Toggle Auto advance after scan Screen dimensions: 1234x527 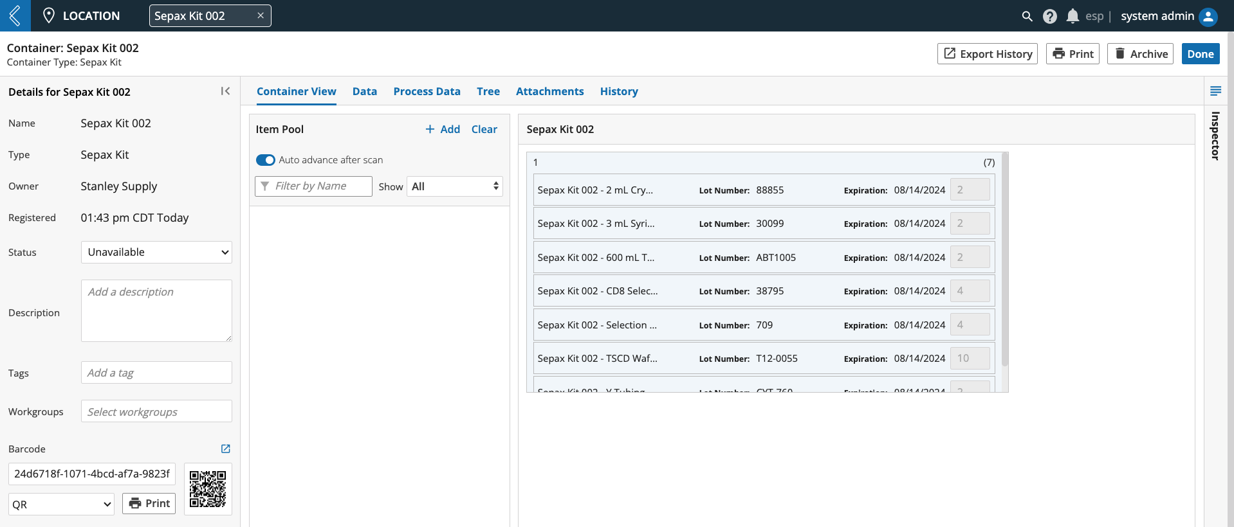[266, 160]
